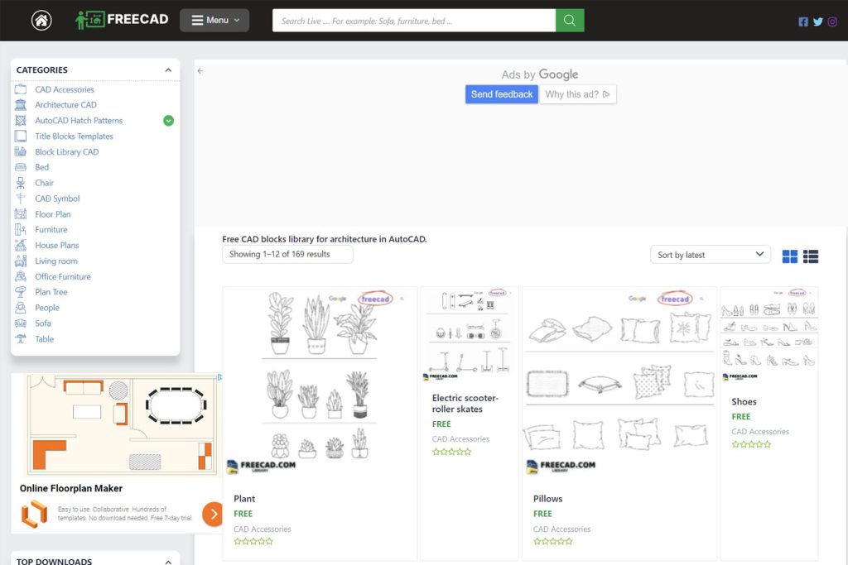
Task: Open the Floor Plan category link
Action: [53, 214]
